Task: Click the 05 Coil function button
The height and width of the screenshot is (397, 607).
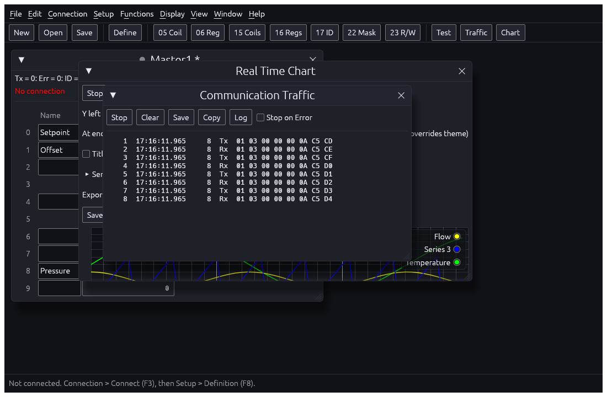Action: (170, 33)
